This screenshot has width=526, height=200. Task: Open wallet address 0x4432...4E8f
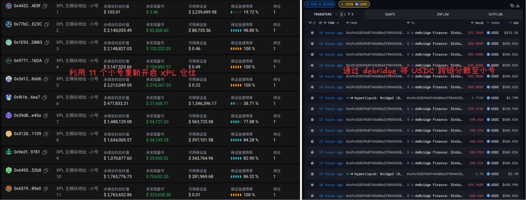27,6
